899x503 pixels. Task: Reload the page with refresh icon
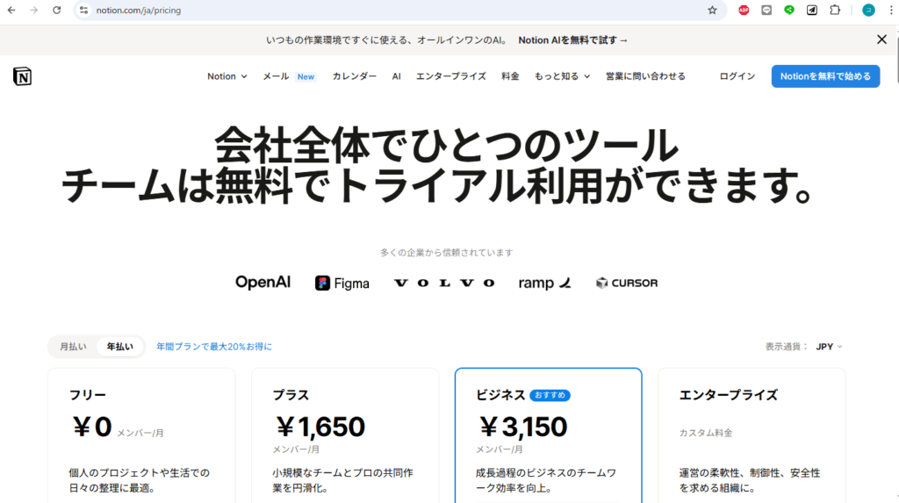point(56,11)
